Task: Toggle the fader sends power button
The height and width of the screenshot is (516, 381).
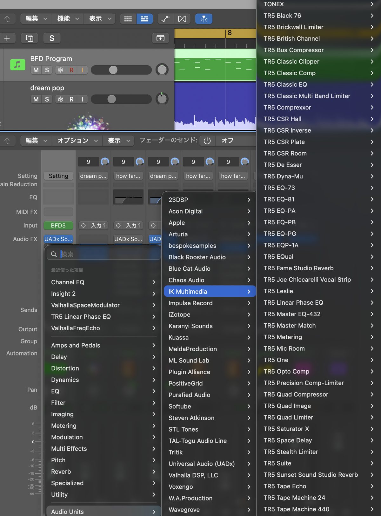Action: coord(207,141)
